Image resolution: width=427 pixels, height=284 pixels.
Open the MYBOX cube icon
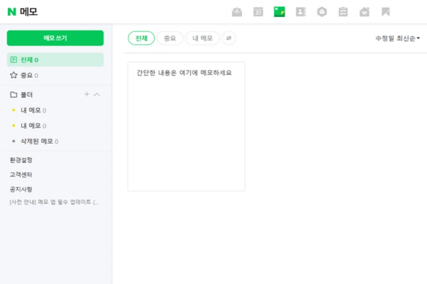[322, 12]
